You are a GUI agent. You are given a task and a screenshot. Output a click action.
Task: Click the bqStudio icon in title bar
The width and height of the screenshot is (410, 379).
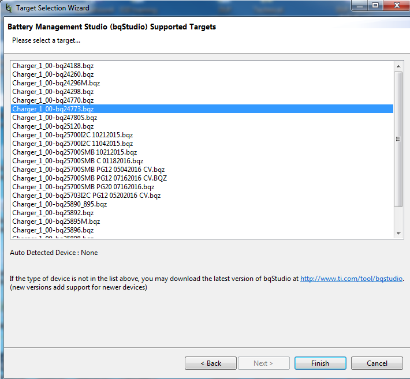(8, 8)
